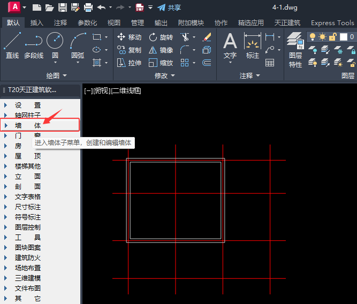
Task: Click the white layer color swatch
Action: tap(344, 37)
